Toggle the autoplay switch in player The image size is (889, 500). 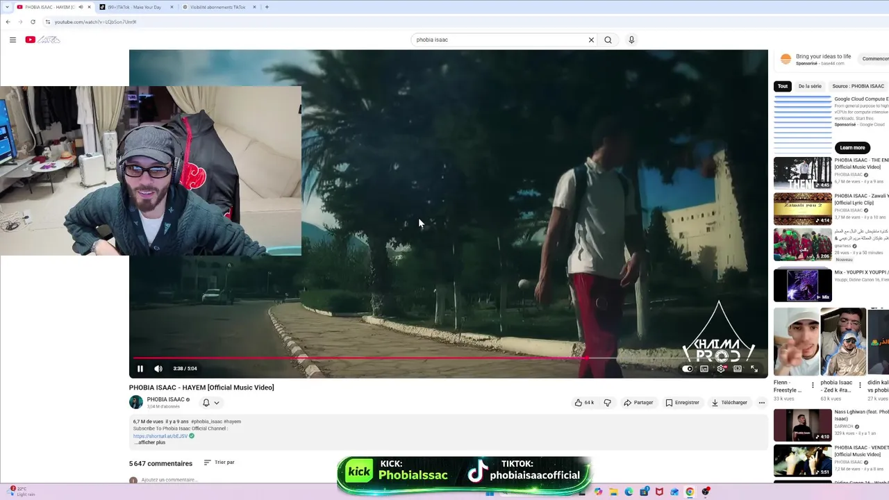(687, 369)
